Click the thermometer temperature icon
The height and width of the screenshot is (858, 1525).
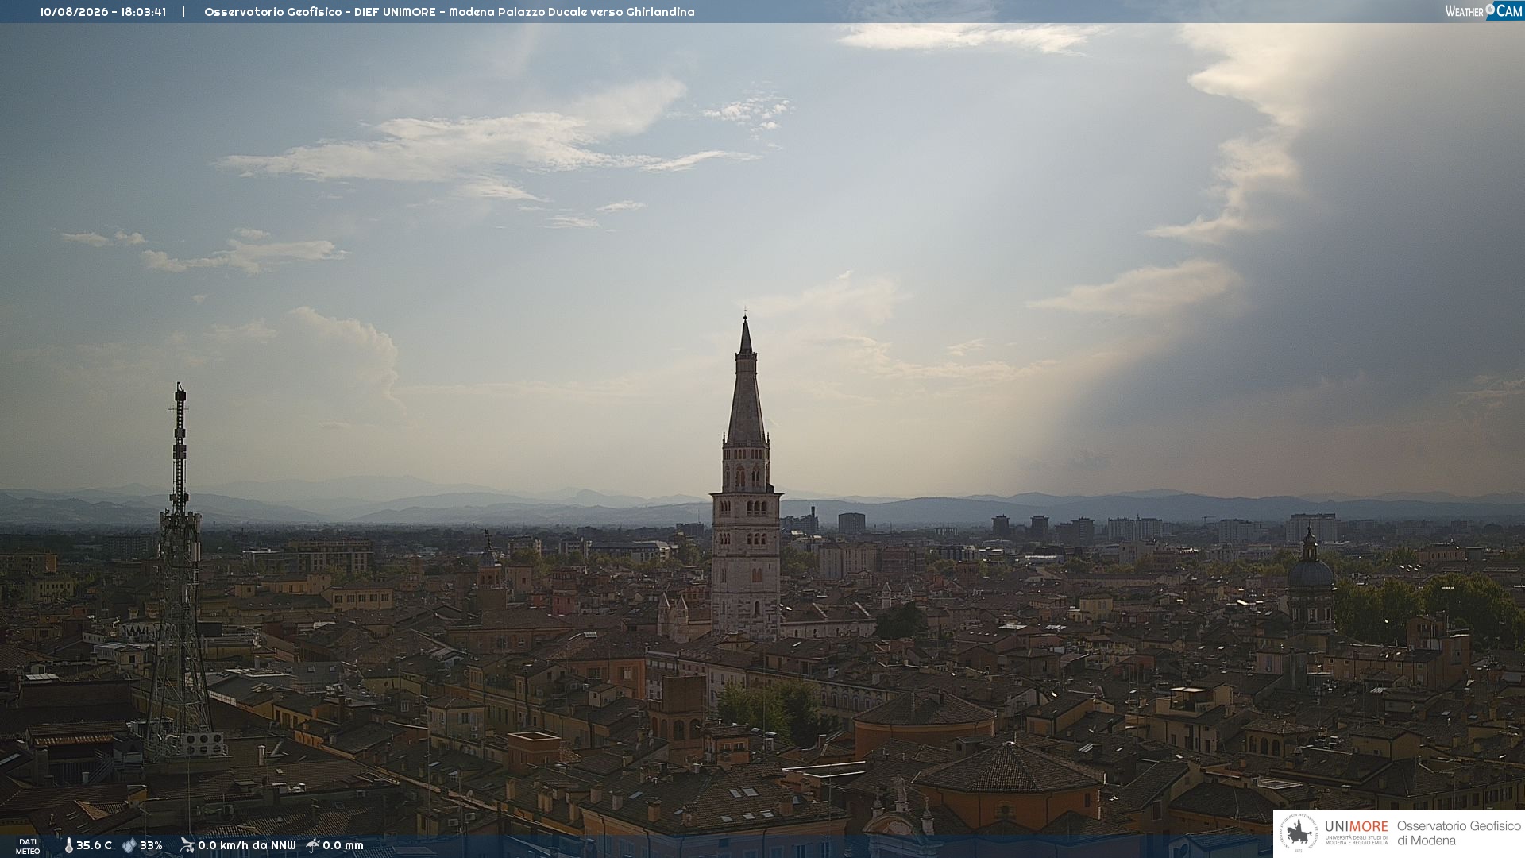pos(68,846)
